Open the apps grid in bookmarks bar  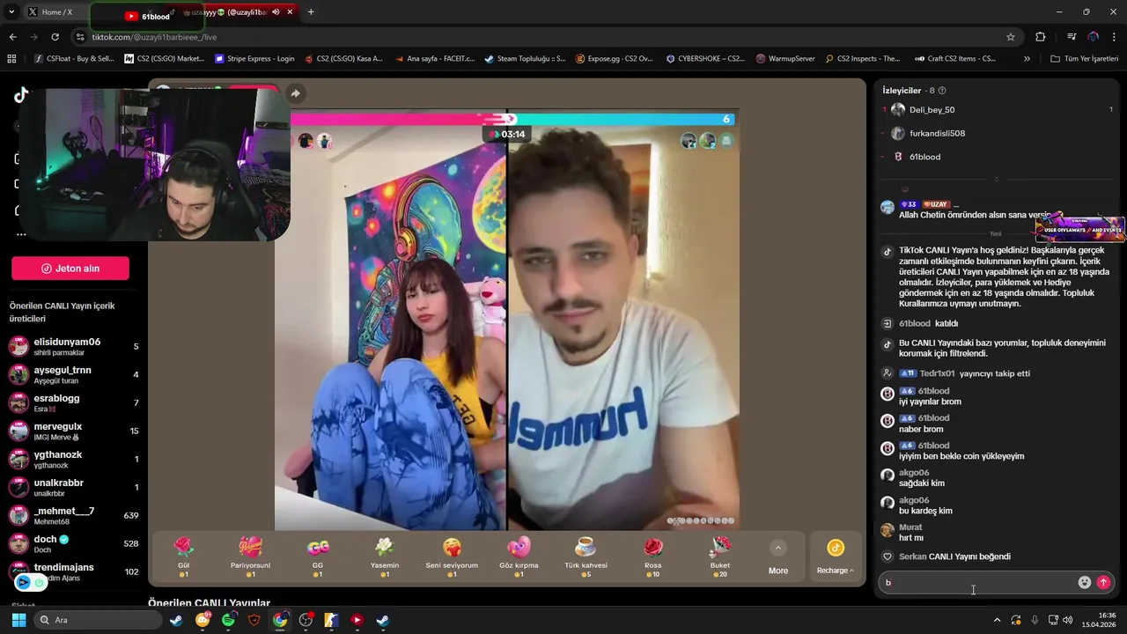pyautogui.click(x=11, y=59)
